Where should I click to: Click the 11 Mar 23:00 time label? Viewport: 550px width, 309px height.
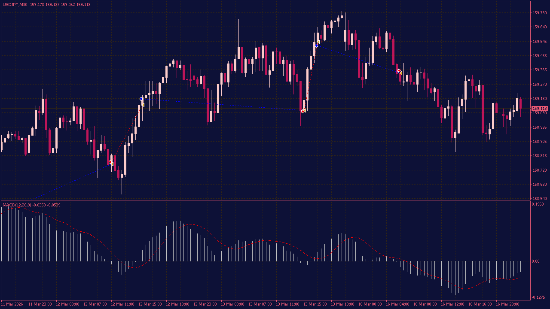click(x=40, y=304)
